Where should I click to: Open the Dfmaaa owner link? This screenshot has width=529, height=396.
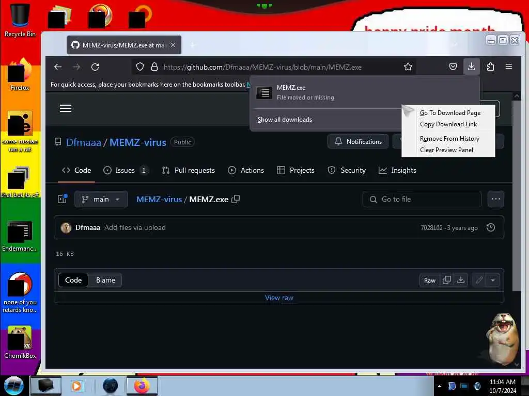click(83, 142)
